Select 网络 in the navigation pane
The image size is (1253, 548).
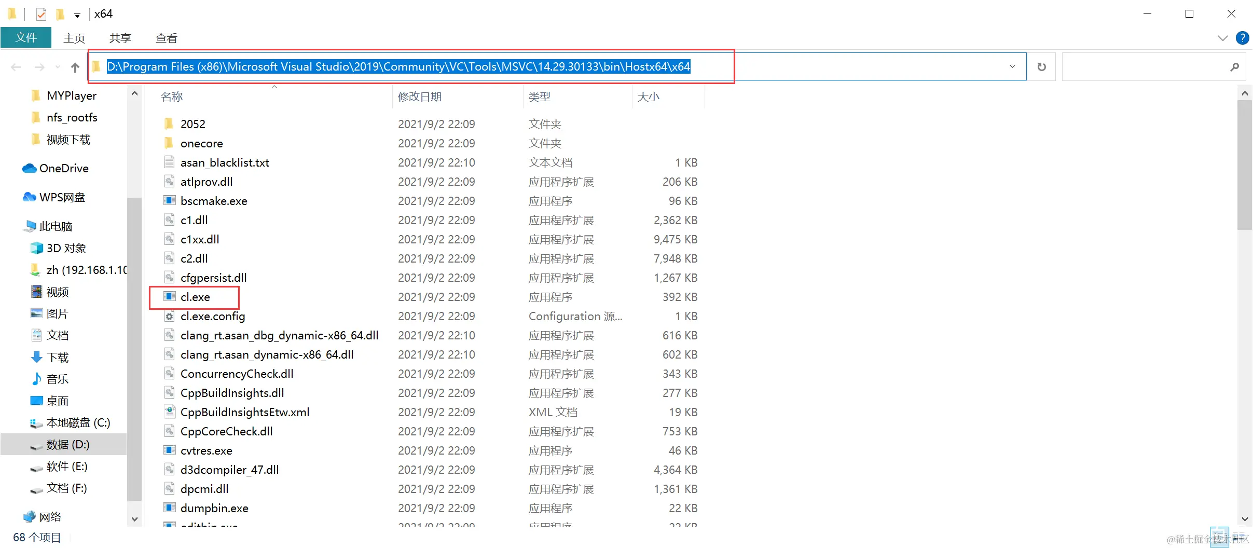(50, 517)
